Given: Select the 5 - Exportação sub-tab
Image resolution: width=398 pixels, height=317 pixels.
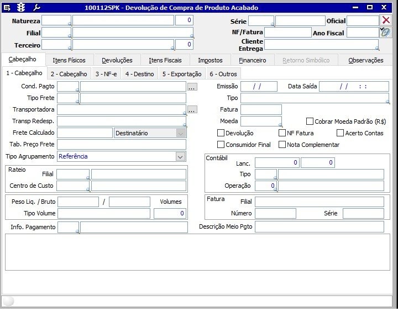Looking at the screenshot, I should [x=182, y=73].
